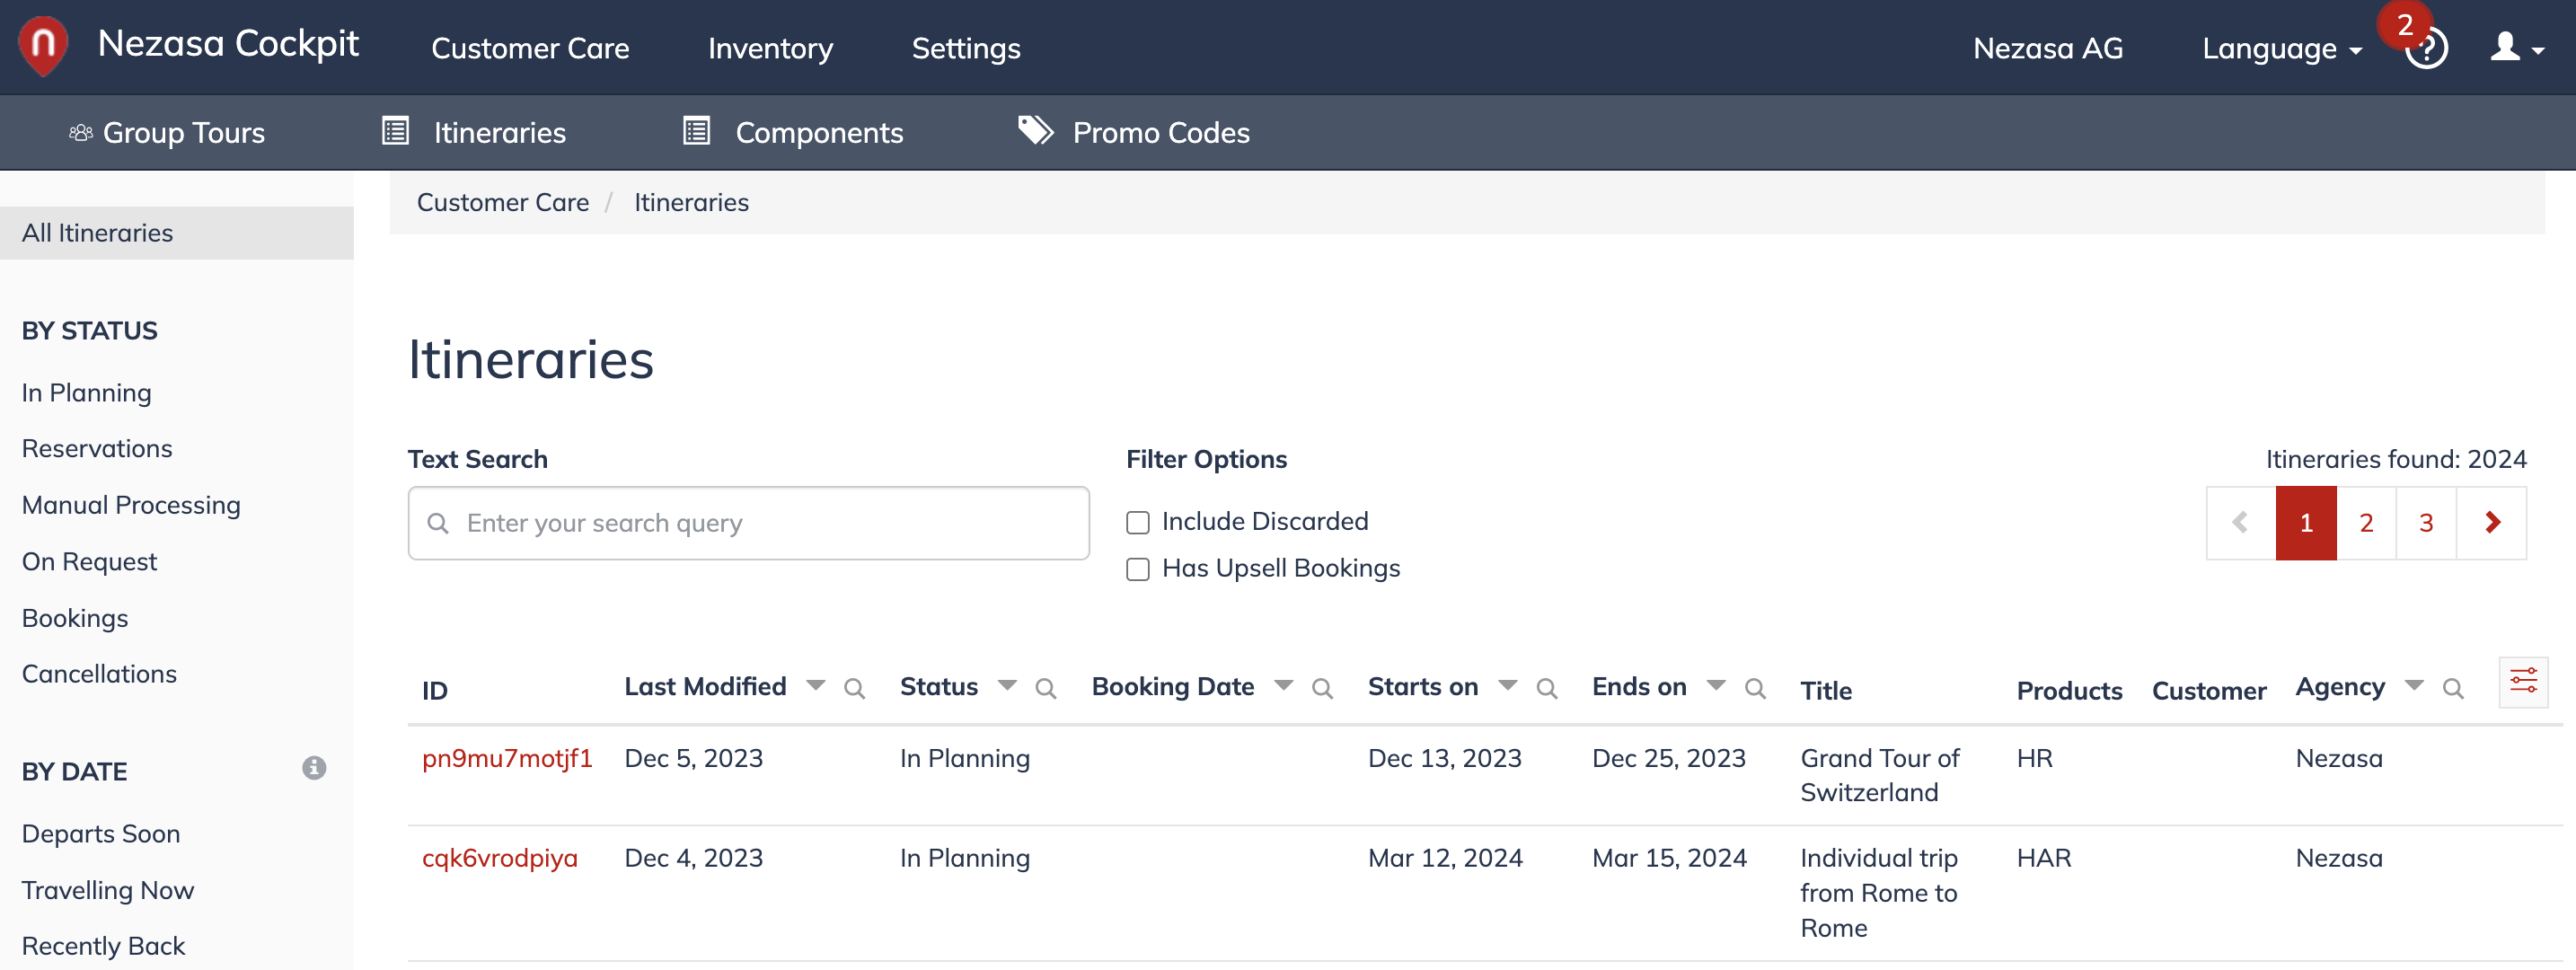Open the user account icon menu
Viewport: 2576px width, 970px height.
[2516, 47]
